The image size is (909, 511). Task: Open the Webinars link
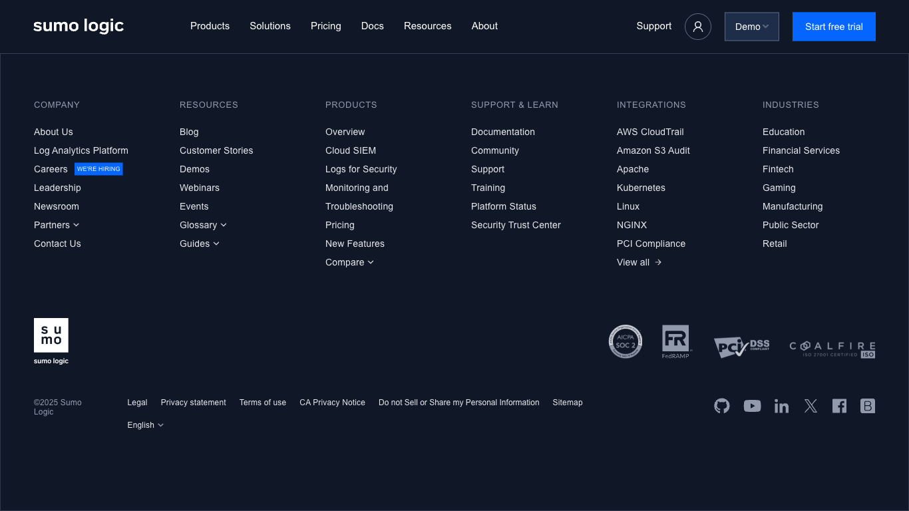pos(200,188)
